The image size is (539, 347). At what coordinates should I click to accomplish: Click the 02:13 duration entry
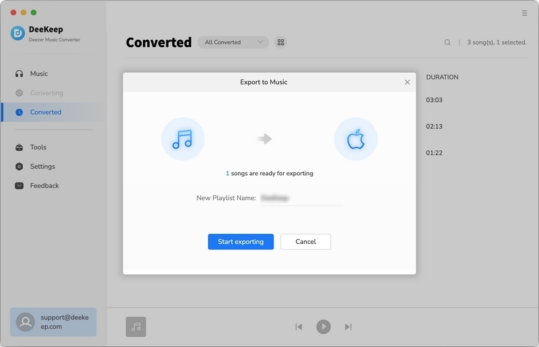(x=434, y=127)
